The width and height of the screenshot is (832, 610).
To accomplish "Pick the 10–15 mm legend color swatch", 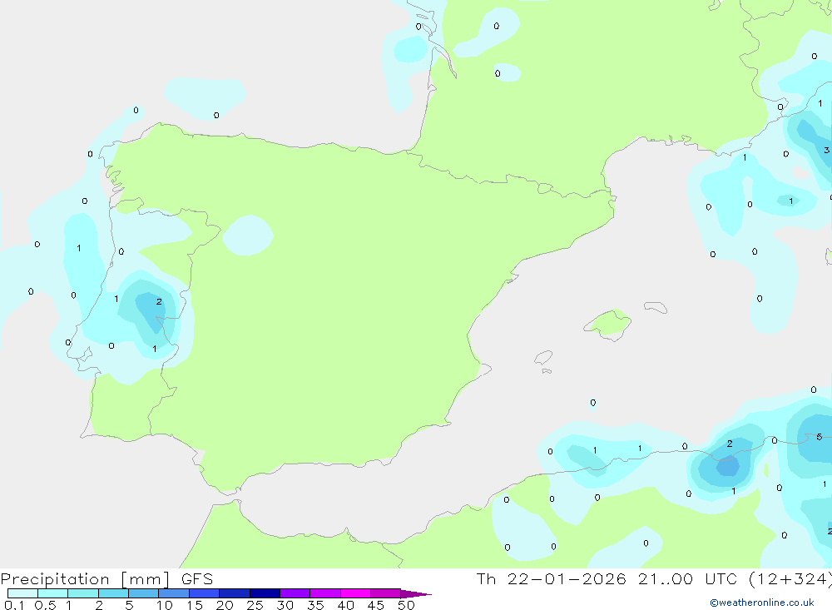I will pyautogui.click(x=174, y=593).
